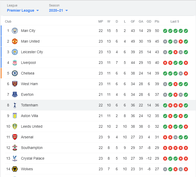Click the Liverpool club crest
The height and width of the screenshot is (177, 196).
(15, 63)
